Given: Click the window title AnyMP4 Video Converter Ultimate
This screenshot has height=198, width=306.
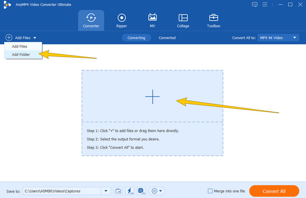Looking at the screenshot, I should [43, 5].
